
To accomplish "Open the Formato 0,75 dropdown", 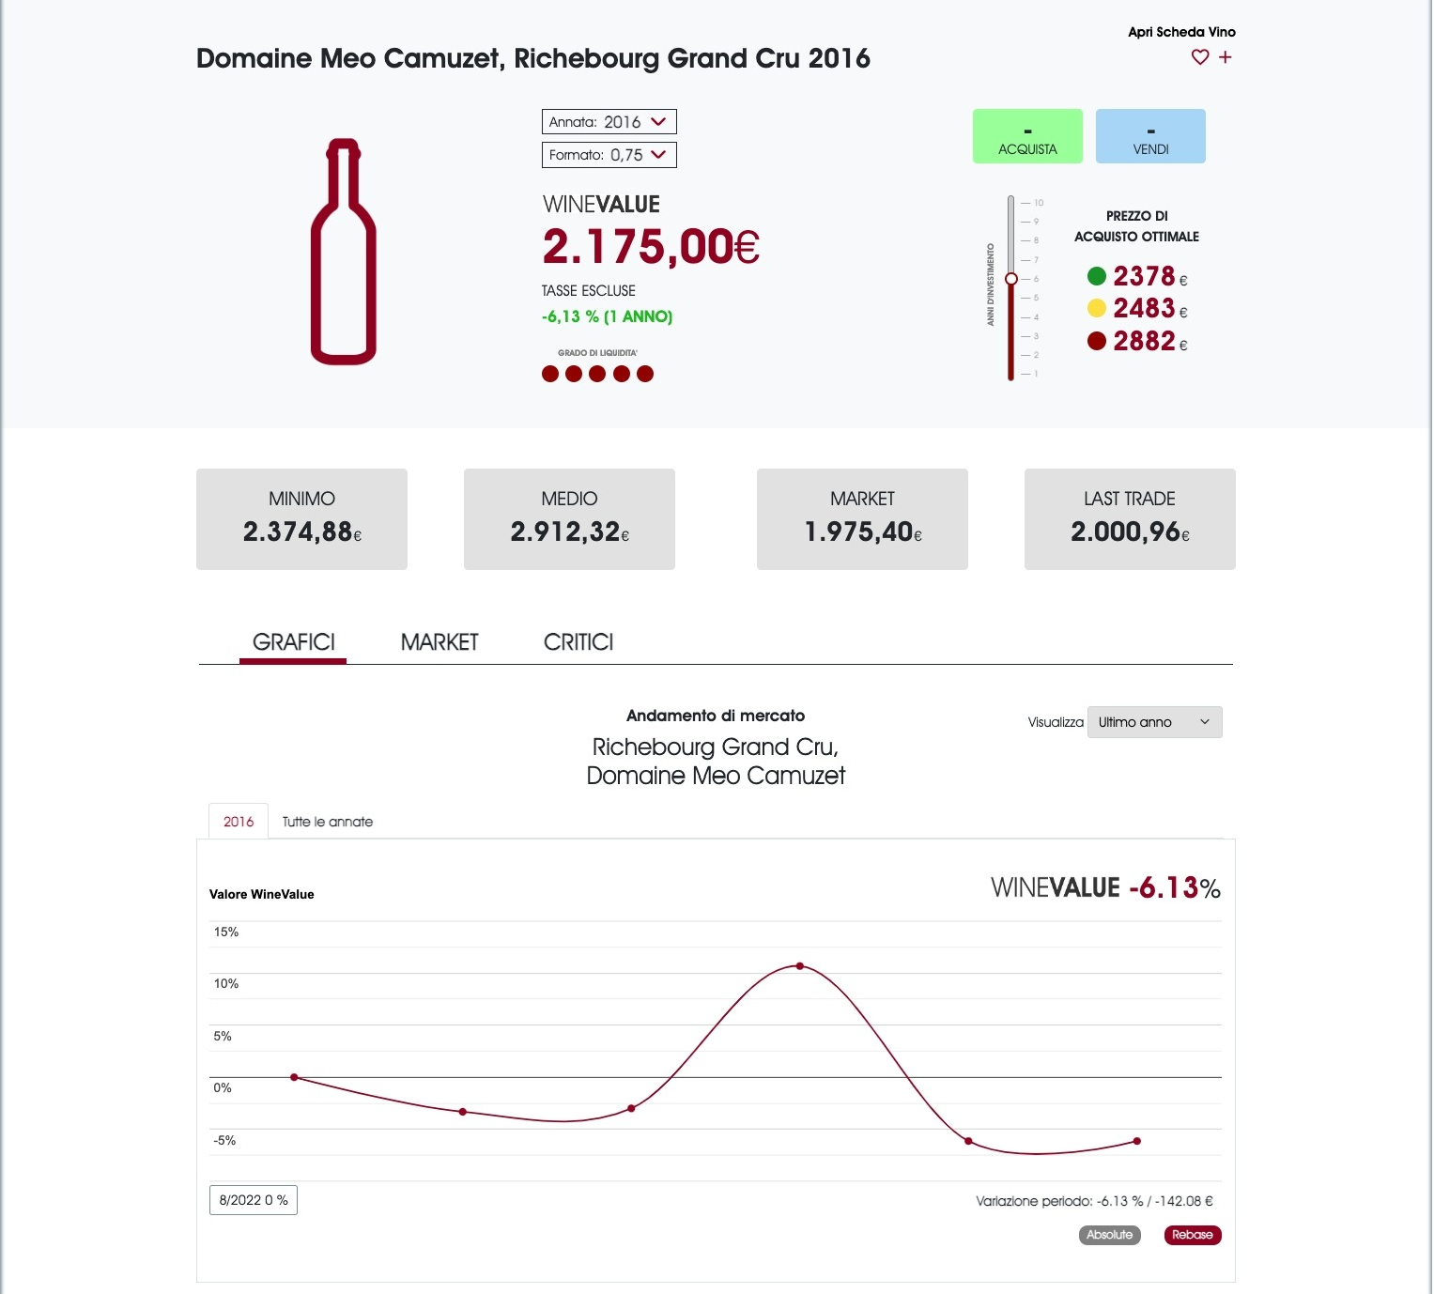I will tap(609, 155).
